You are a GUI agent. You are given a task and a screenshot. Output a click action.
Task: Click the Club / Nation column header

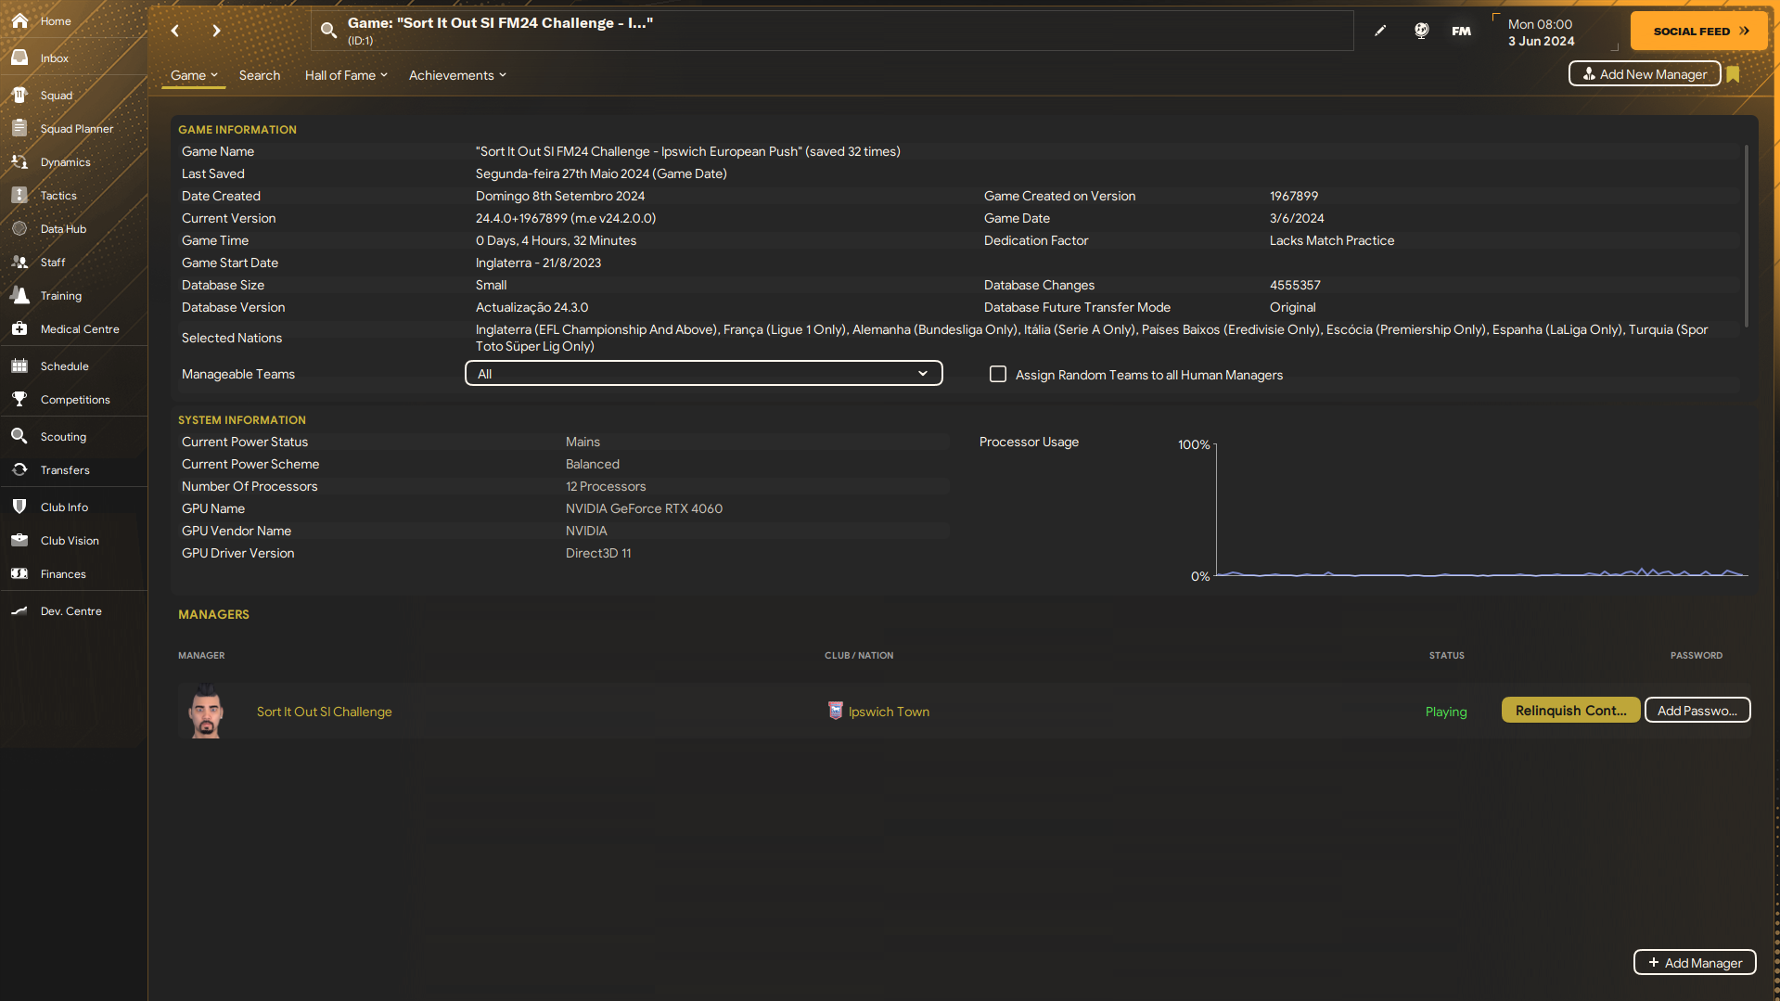(x=859, y=655)
